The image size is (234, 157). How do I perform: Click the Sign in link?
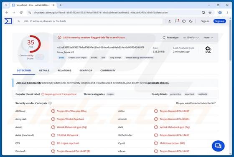pyautogui.click(x=205, y=21)
